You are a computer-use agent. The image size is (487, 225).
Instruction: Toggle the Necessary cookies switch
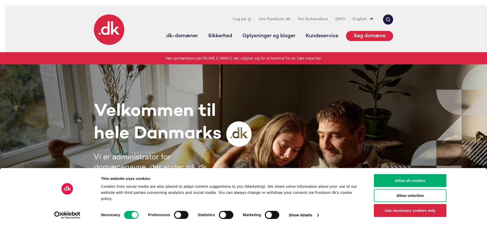(x=131, y=215)
